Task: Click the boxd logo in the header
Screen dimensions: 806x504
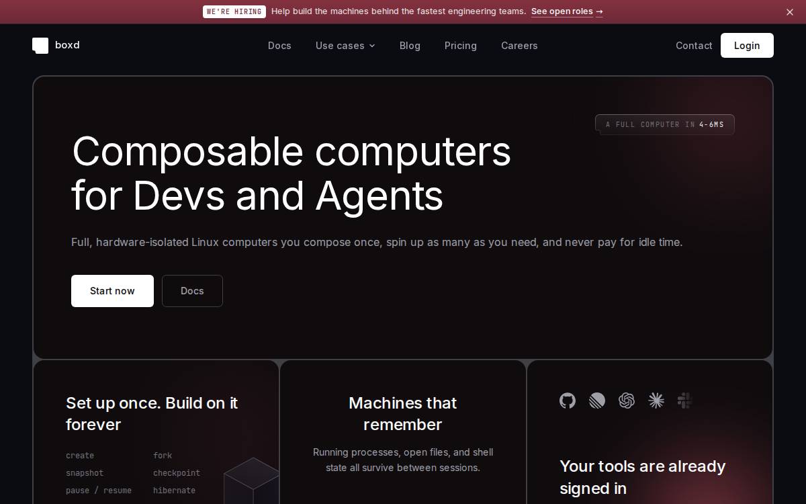Action: pyautogui.click(x=56, y=45)
